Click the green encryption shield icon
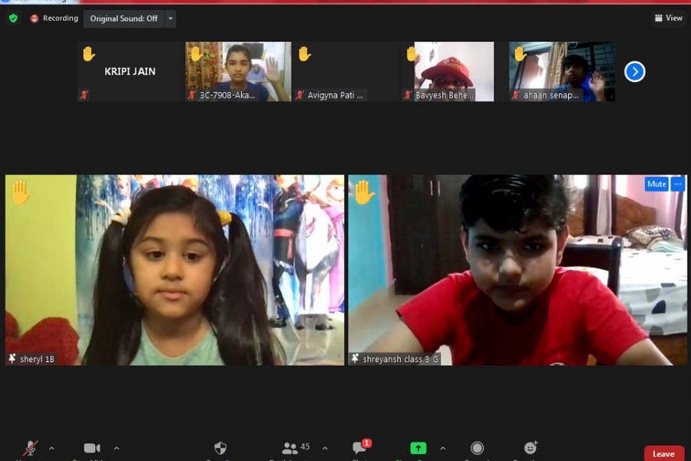The image size is (691, 461). 13,18
